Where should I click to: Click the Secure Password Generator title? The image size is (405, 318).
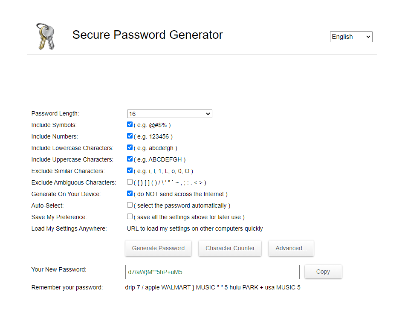[x=148, y=35]
